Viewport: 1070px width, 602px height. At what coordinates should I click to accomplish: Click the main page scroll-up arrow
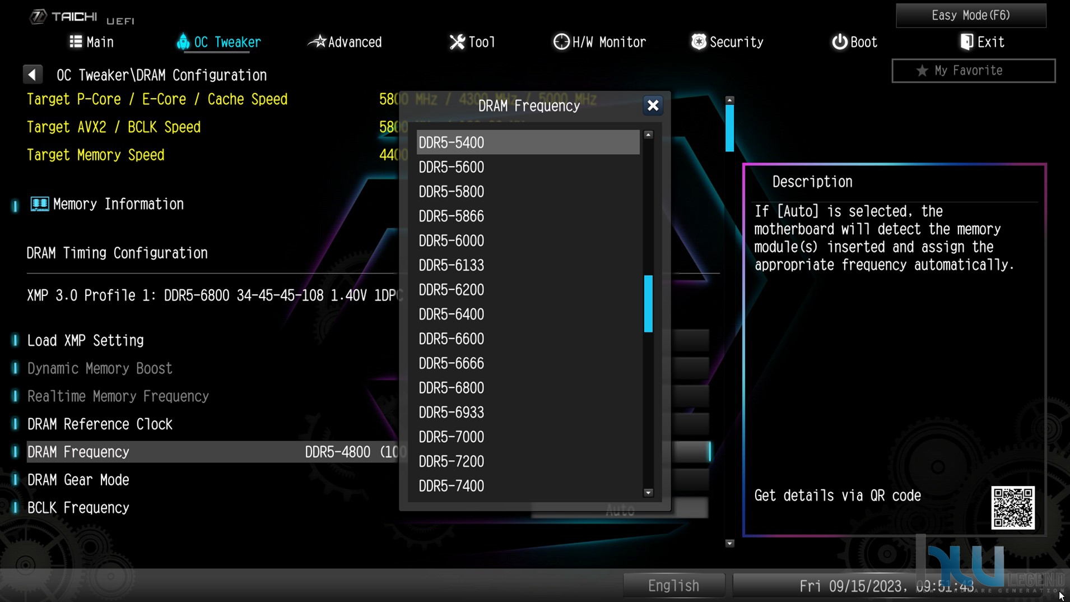(x=729, y=100)
